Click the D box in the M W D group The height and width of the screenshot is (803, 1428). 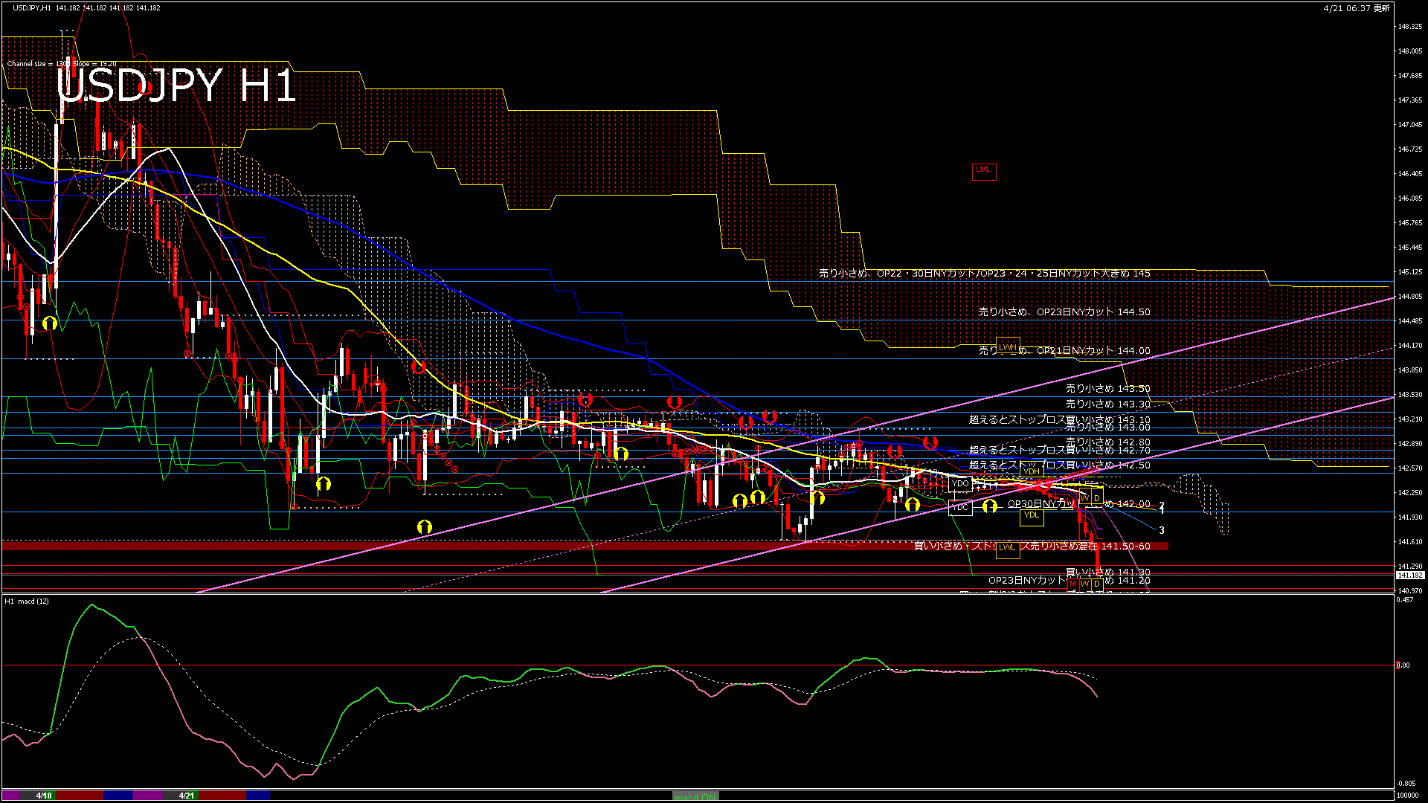(1098, 584)
